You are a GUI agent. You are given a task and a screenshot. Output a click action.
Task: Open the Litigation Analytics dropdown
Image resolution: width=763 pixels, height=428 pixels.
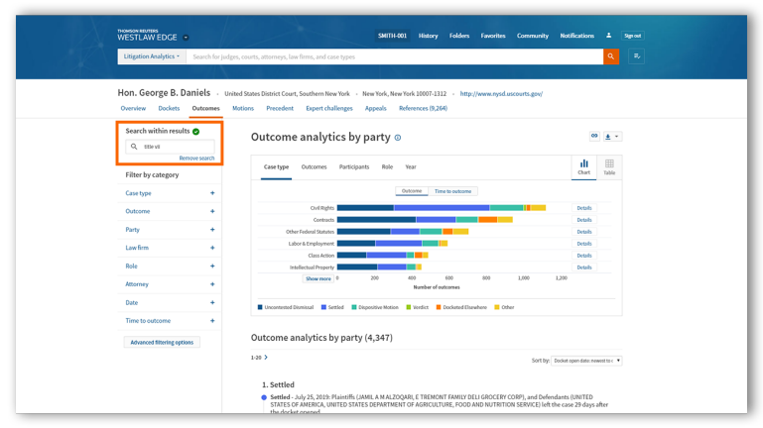(152, 56)
